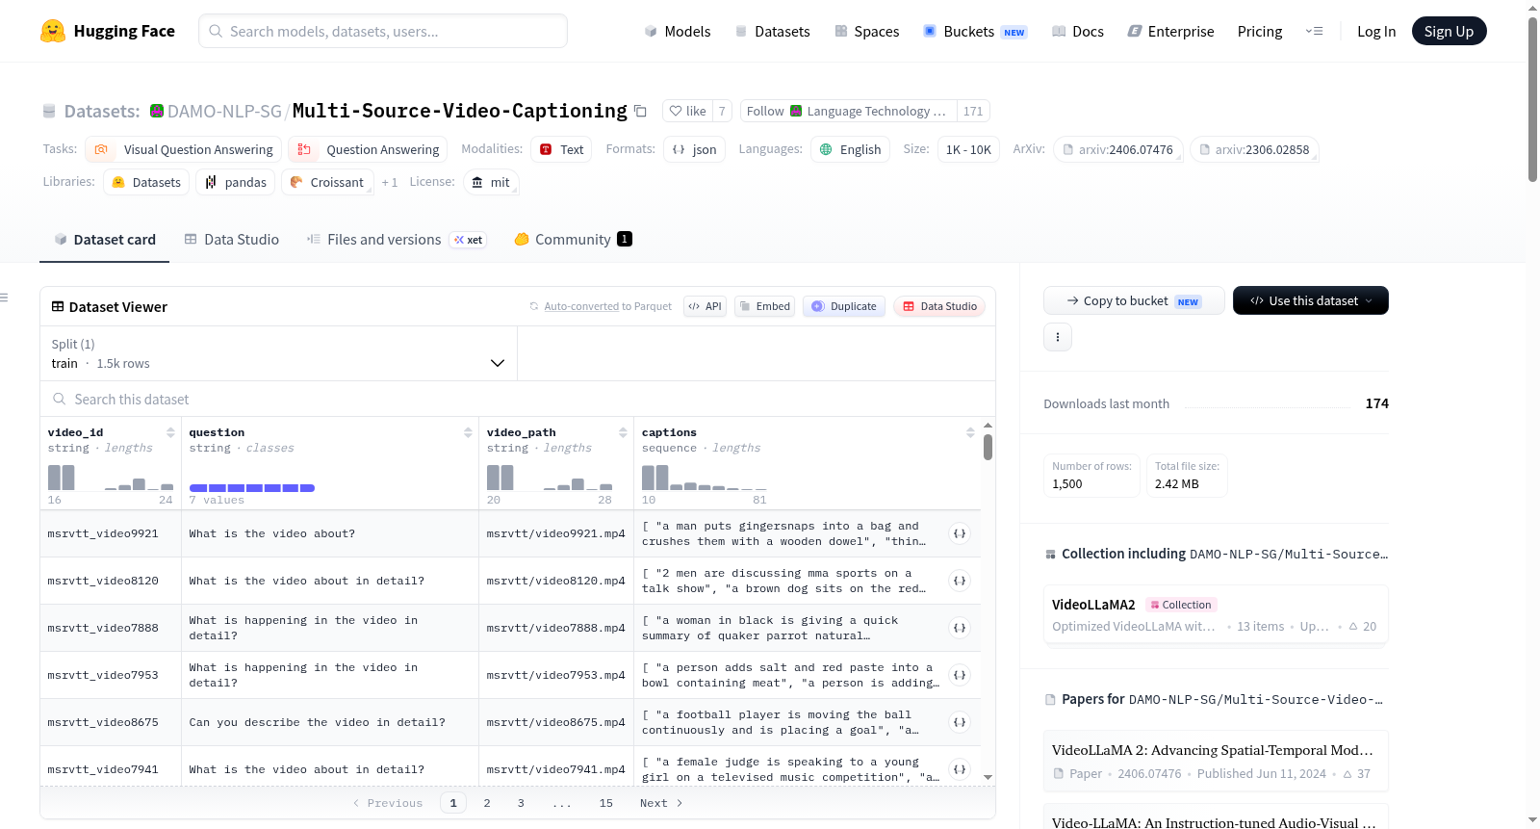Open the Visual Question Answering task tag

point(184,149)
